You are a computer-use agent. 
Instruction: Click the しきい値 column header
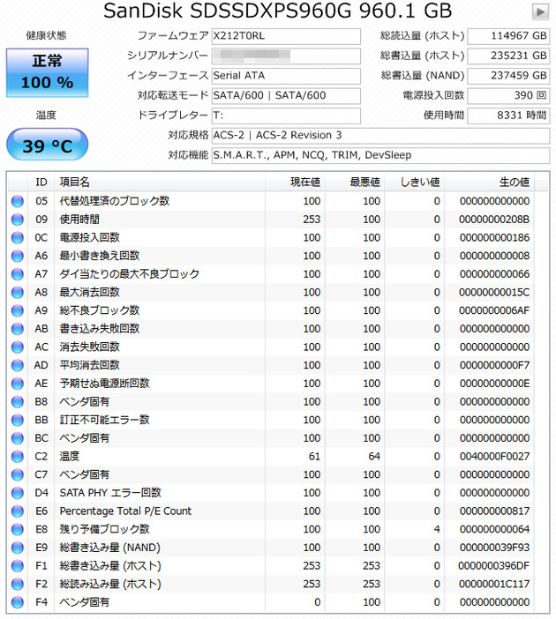[x=415, y=182]
